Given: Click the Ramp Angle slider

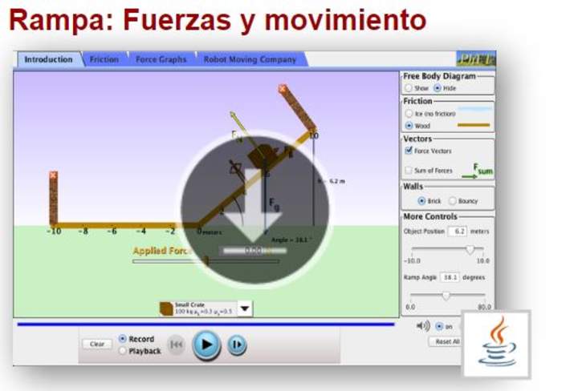Looking at the screenshot, I should tap(446, 294).
